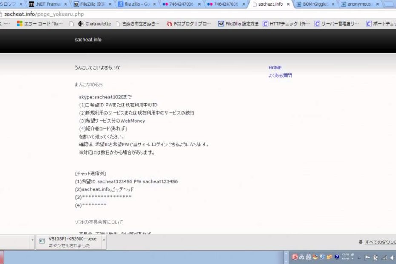Close the sacheat.info tab
The width and height of the screenshot is (396, 264).
point(288,4)
